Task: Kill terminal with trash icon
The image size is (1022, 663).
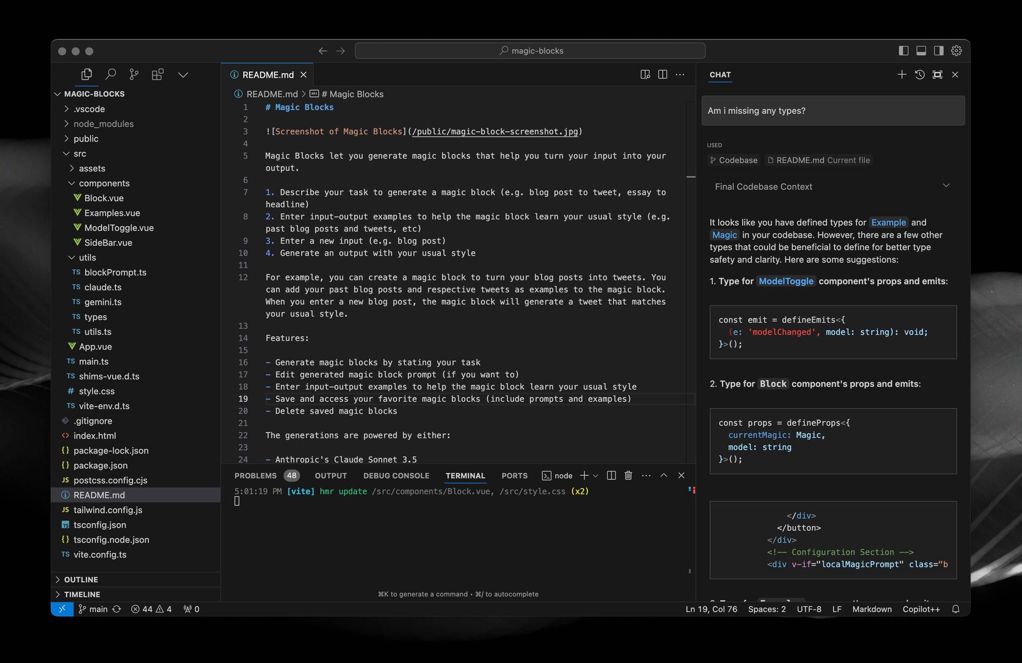Action: (628, 475)
